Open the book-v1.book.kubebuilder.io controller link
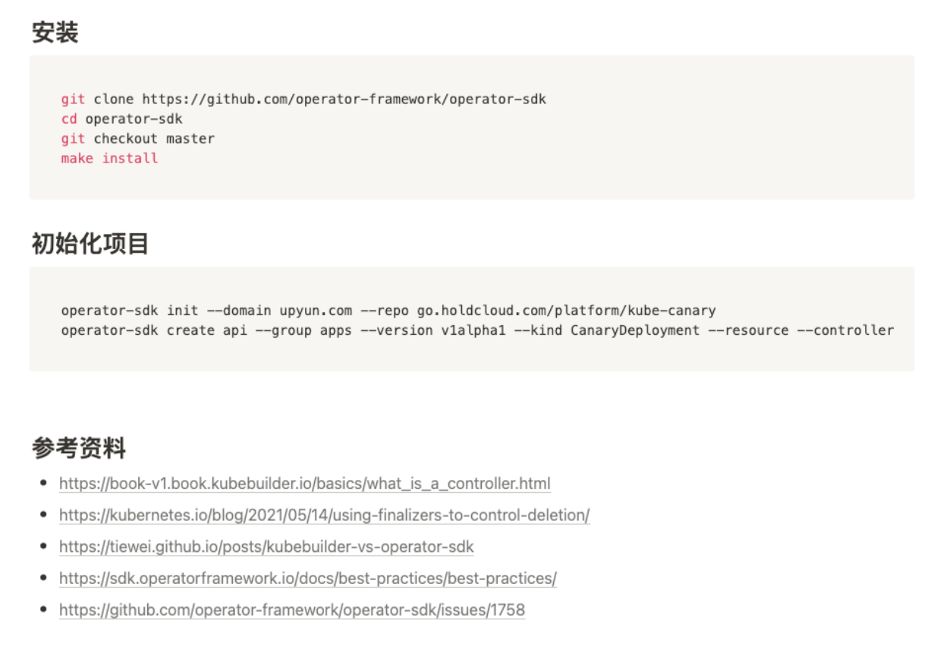The width and height of the screenshot is (934, 653). point(304,484)
